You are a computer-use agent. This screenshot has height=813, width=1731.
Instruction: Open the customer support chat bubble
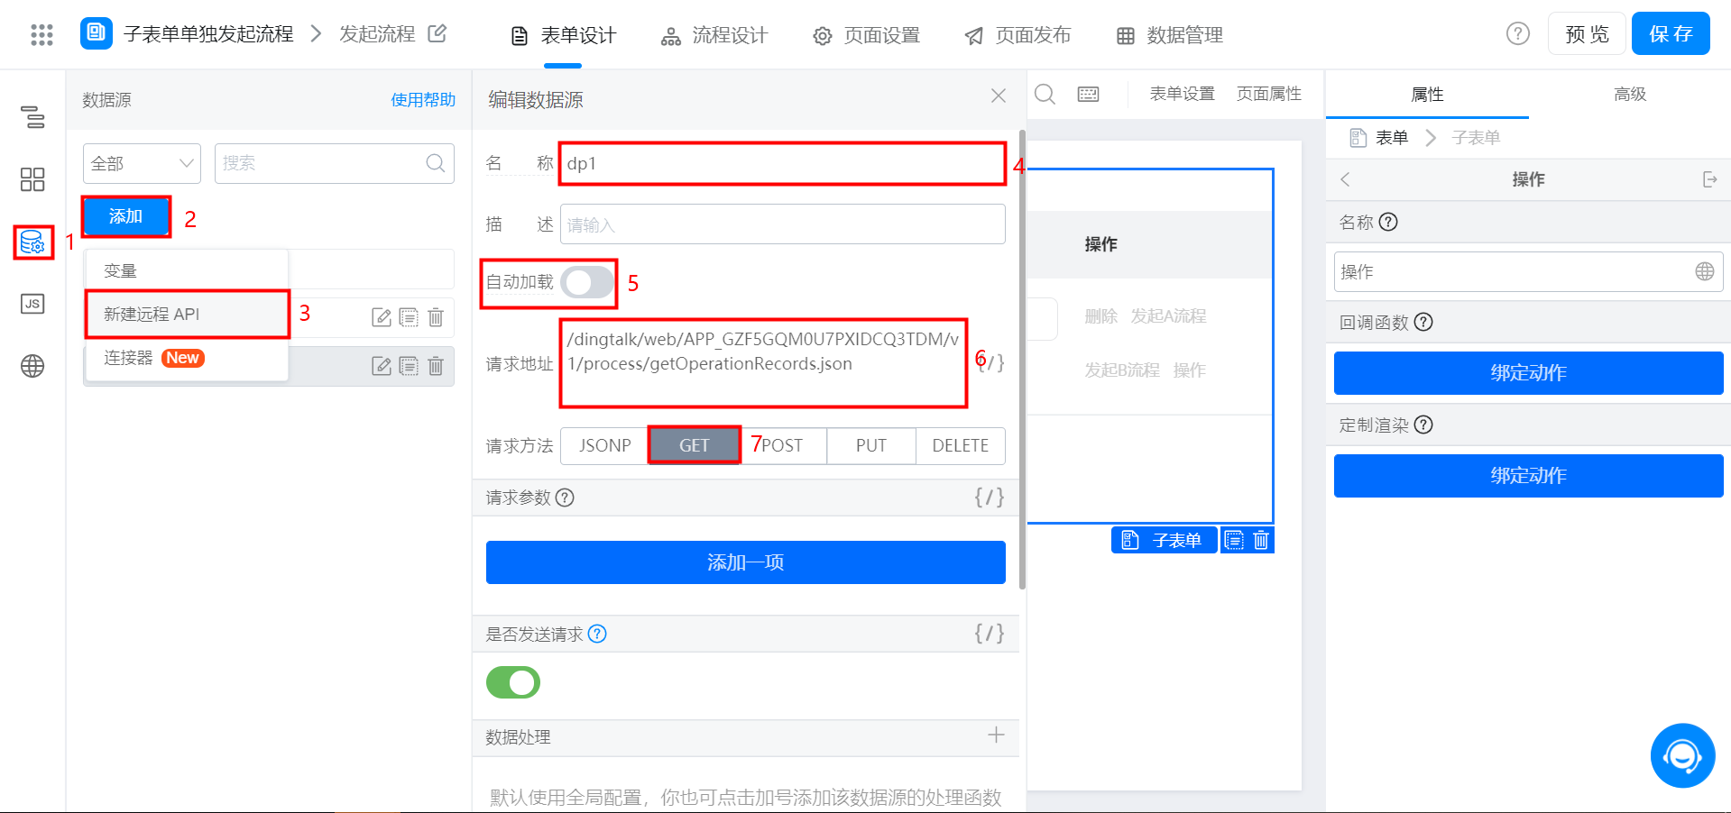tap(1682, 755)
